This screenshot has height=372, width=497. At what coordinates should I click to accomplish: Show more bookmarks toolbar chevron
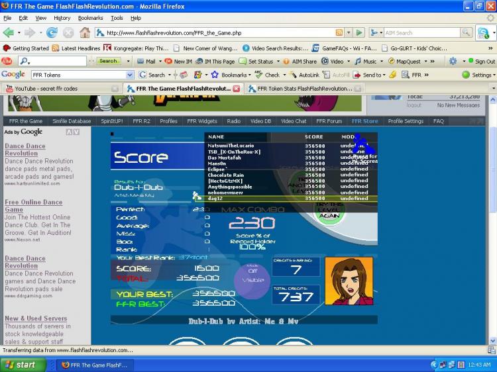click(490, 48)
